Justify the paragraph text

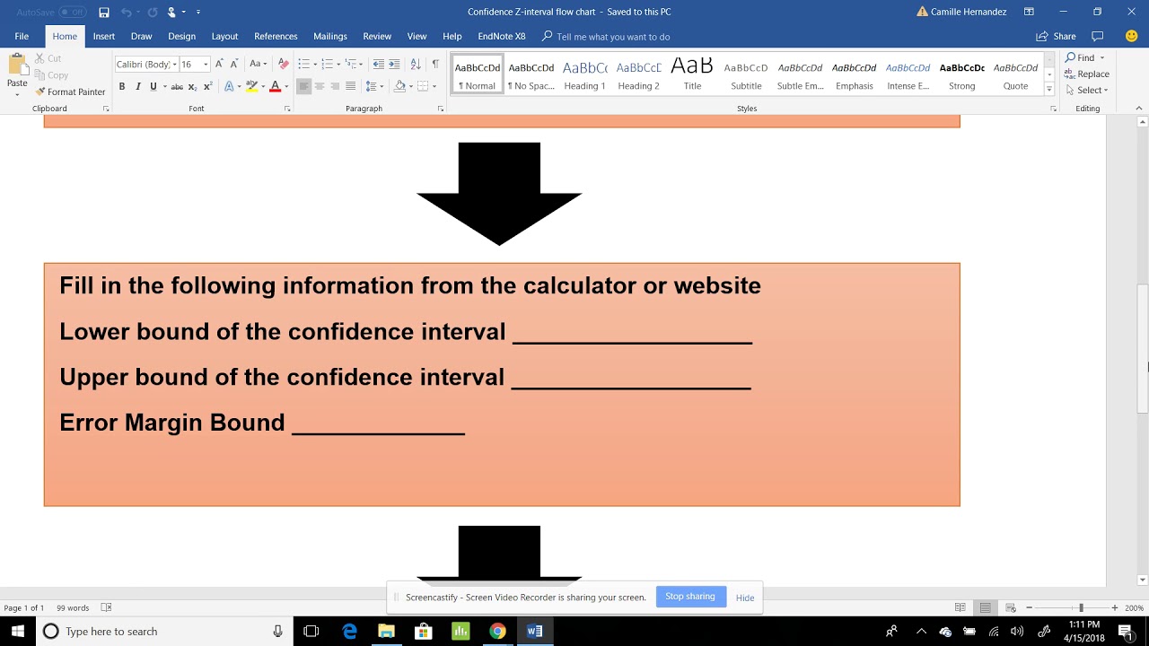350,86
